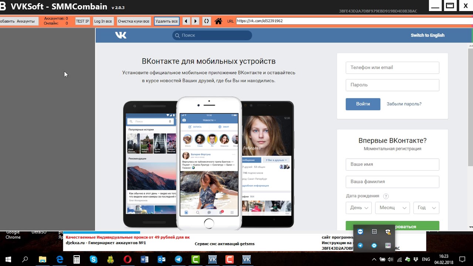Open the volume control in the system tray
The image size is (473, 266).
tap(391, 259)
